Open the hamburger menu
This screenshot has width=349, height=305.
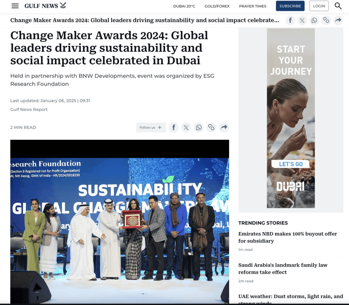click(x=15, y=6)
